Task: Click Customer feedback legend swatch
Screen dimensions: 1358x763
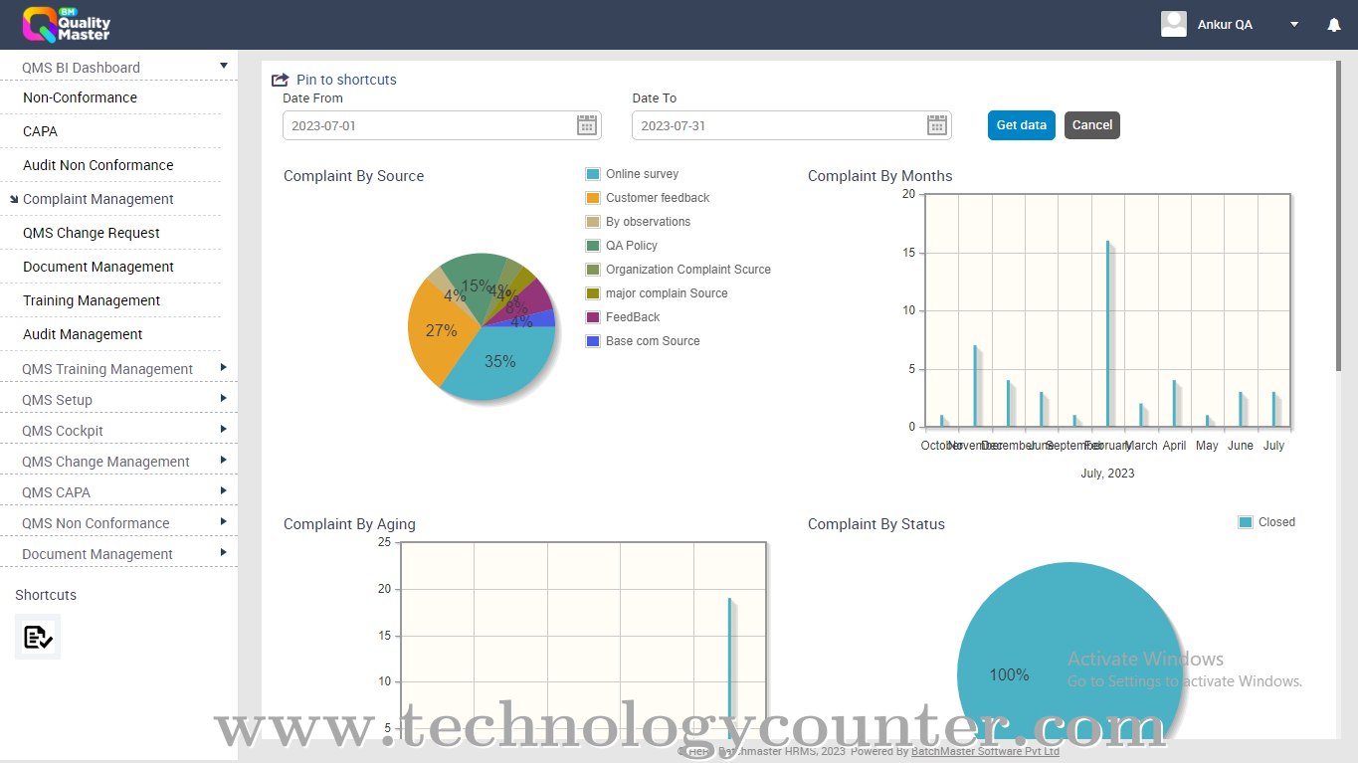Action: (593, 198)
